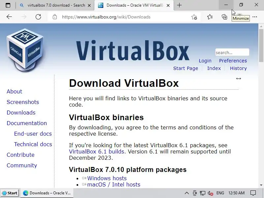The image size is (264, 198).
Task: Open About in the sidebar
Action: 14,91
